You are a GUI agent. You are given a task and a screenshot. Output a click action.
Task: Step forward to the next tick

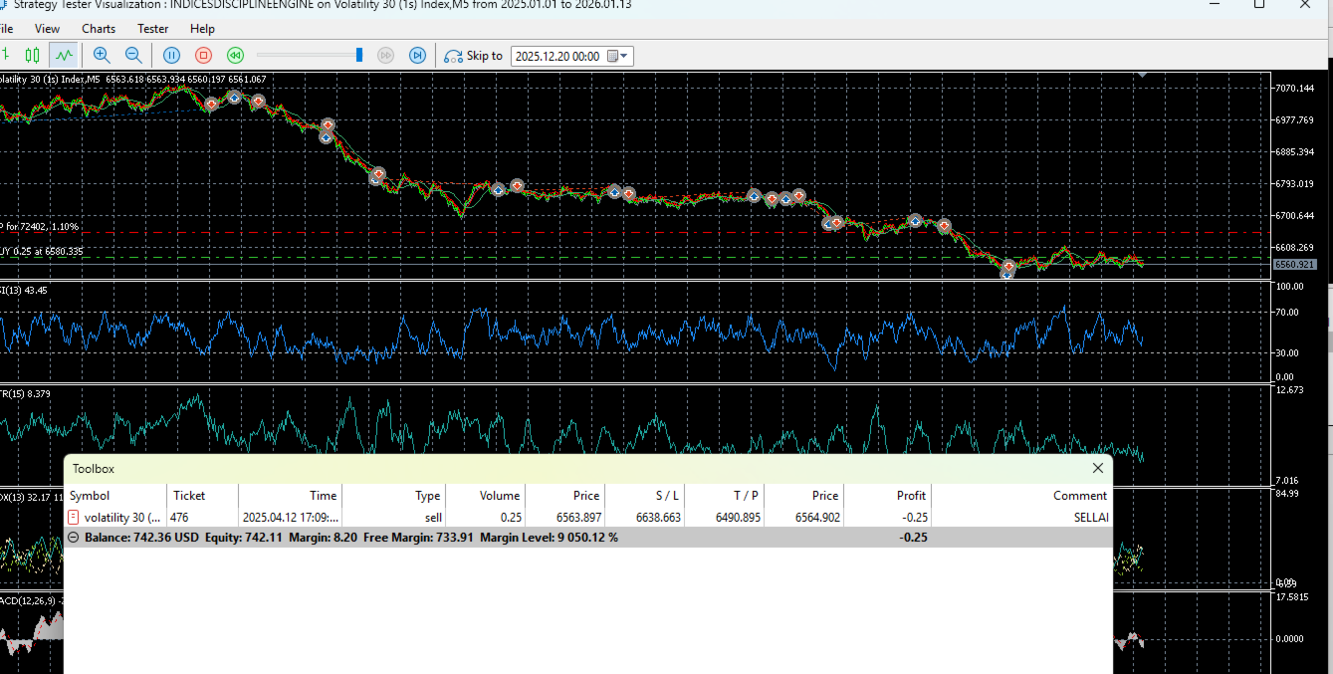[x=418, y=56]
